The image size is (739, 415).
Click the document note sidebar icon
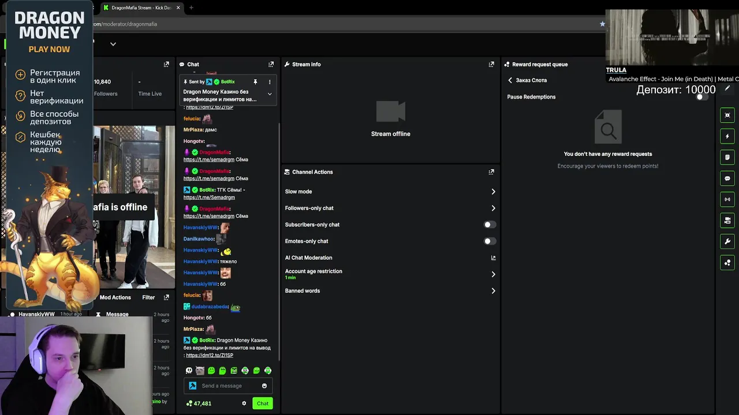[727, 157]
